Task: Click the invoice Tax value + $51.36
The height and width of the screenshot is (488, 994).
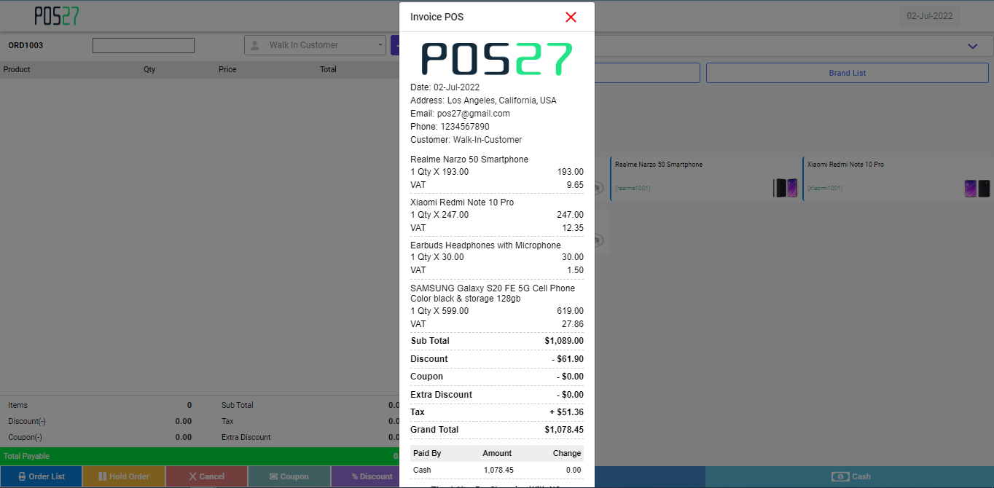Action: (x=567, y=412)
